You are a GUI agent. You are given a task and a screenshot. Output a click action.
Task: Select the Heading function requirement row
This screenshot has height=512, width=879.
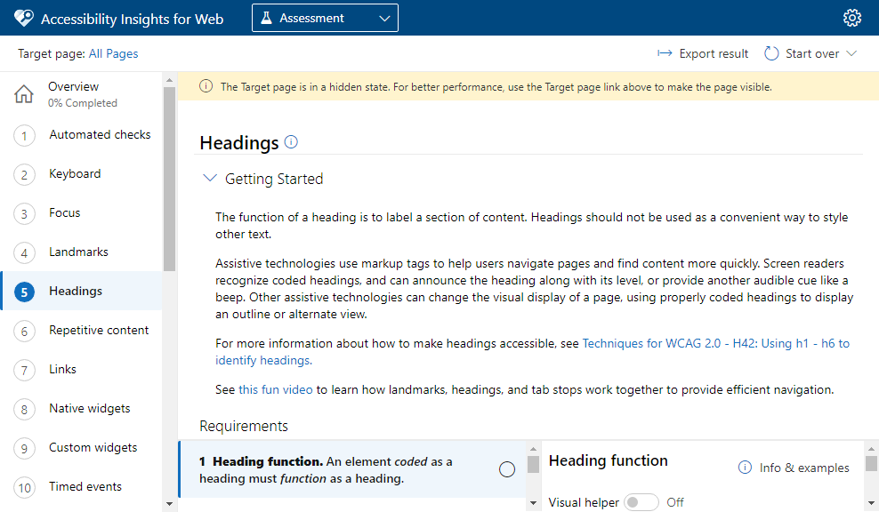click(x=352, y=469)
